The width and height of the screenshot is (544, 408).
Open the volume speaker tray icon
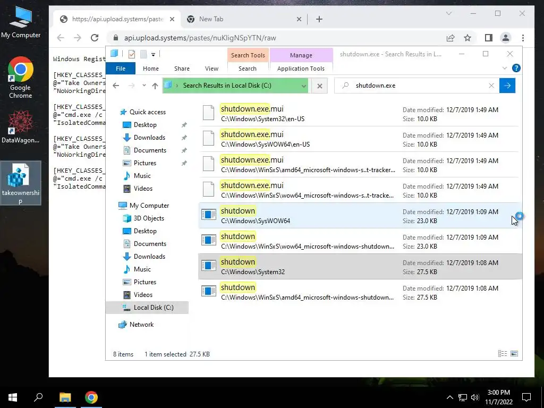pos(475,397)
